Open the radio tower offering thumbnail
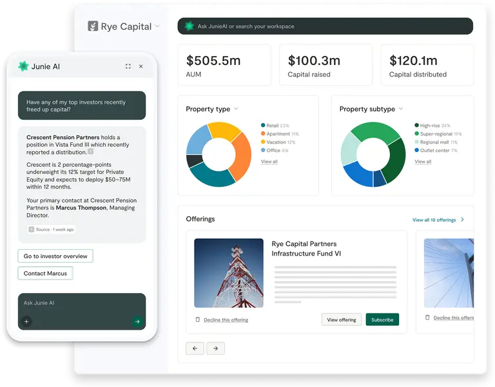This screenshot has height=387, width=495. click(229, 273)
